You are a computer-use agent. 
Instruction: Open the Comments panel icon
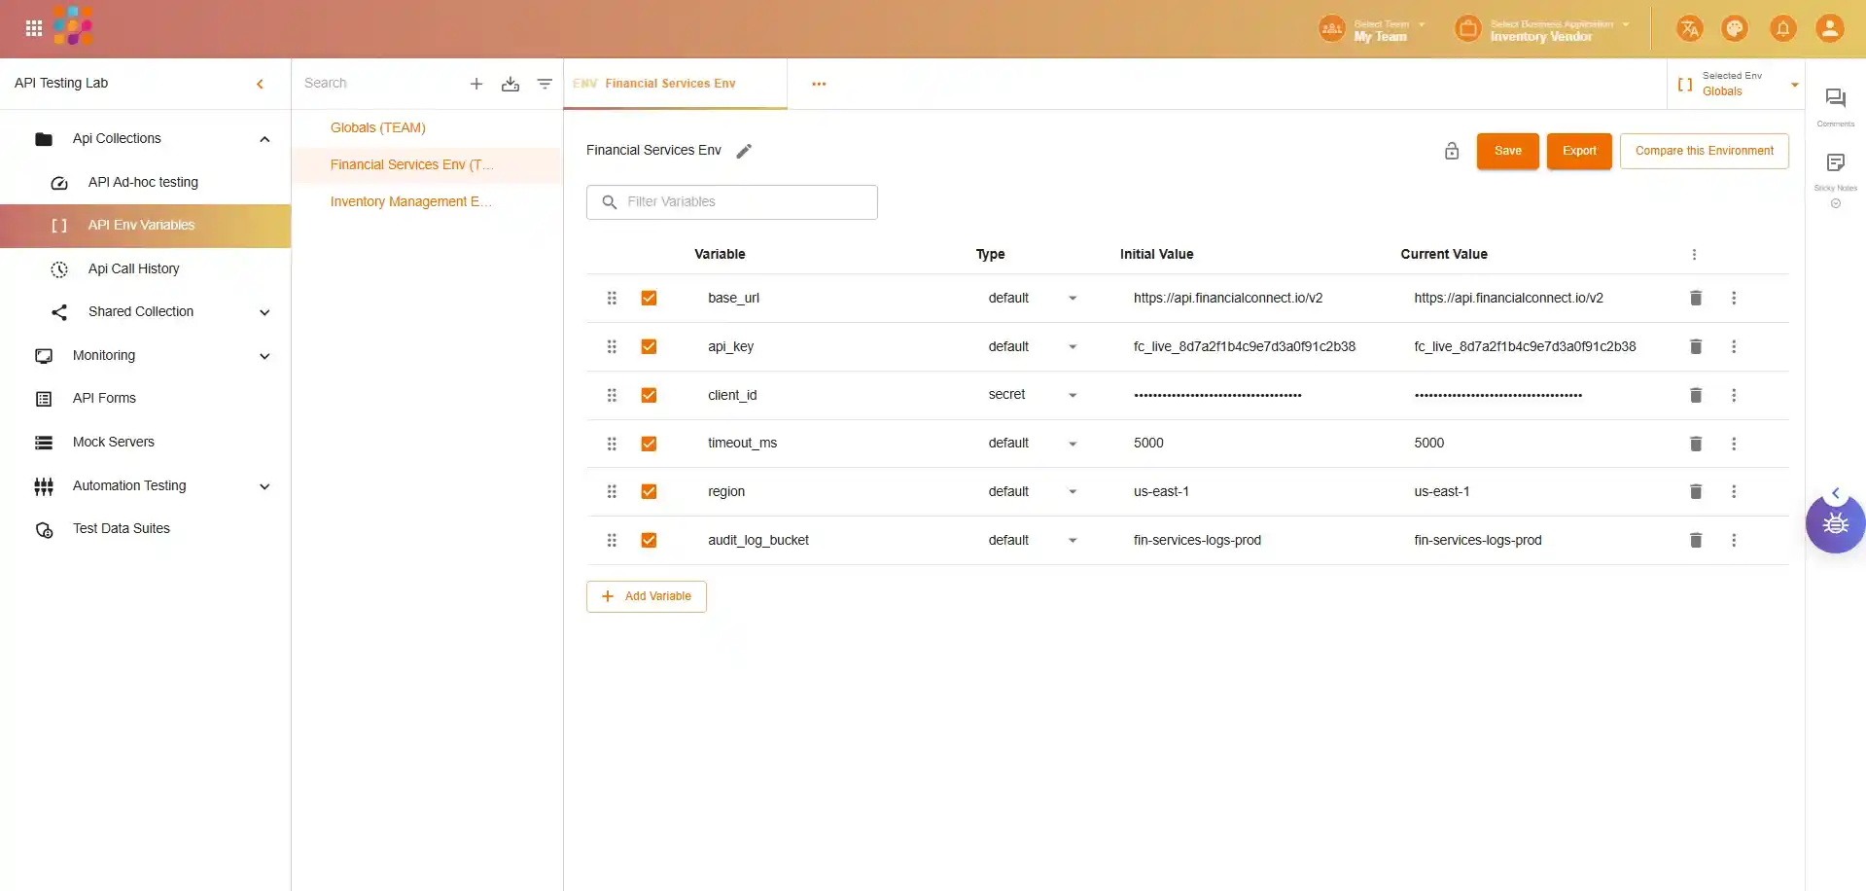pyautogui.click(x=1835, y=98)
